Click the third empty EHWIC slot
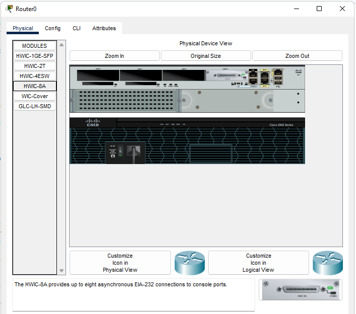The height and width of the screenshot is (314, 356). (184, 75)
